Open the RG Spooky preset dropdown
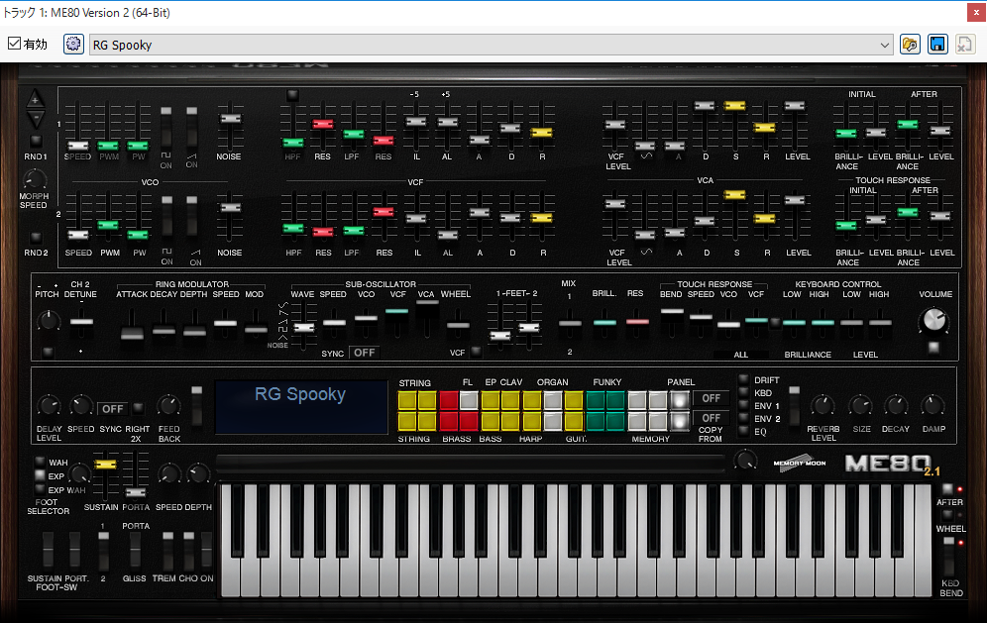This screenshot has width=987, height=623. pyautogui.click(x=491, y=45)
